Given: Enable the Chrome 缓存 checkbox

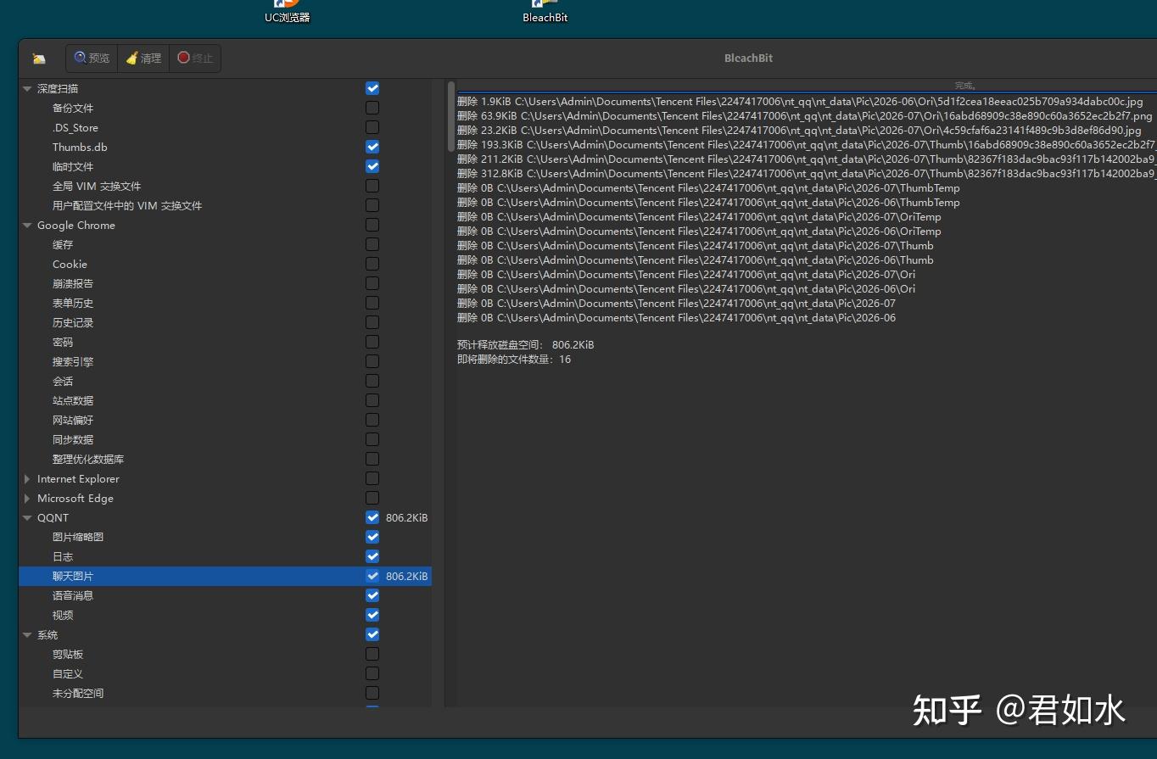Looking at the screenshot, I should [x=372, y=244].
